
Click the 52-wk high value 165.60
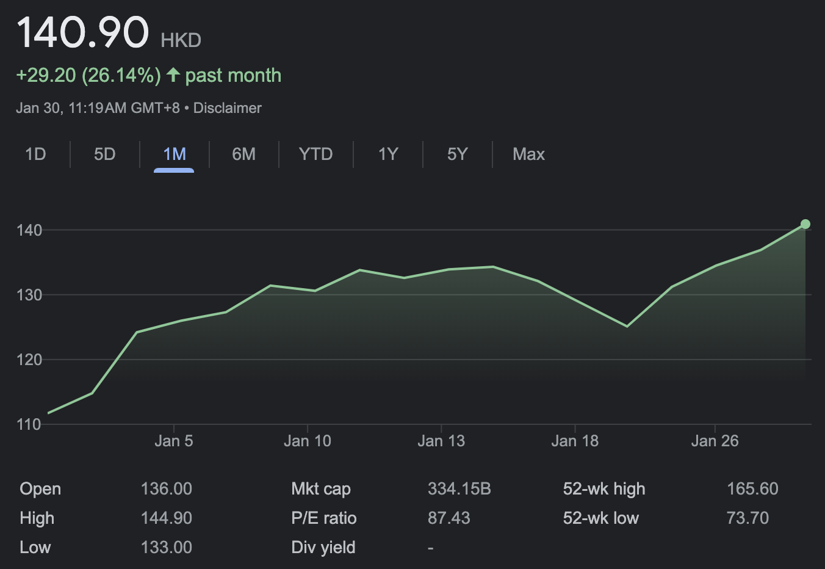[752, 489]
